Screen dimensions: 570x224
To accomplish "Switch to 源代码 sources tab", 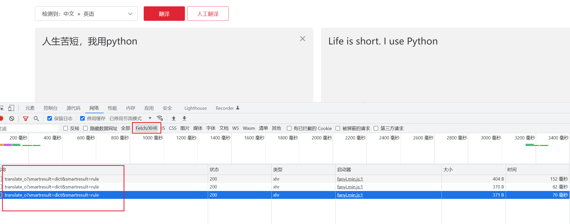I will tap(74, 108).
